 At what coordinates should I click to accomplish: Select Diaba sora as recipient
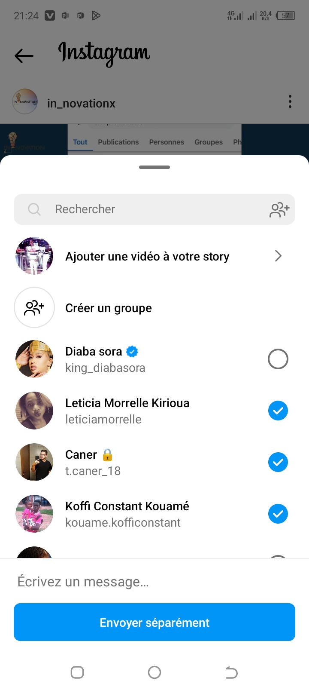point(278,359)
